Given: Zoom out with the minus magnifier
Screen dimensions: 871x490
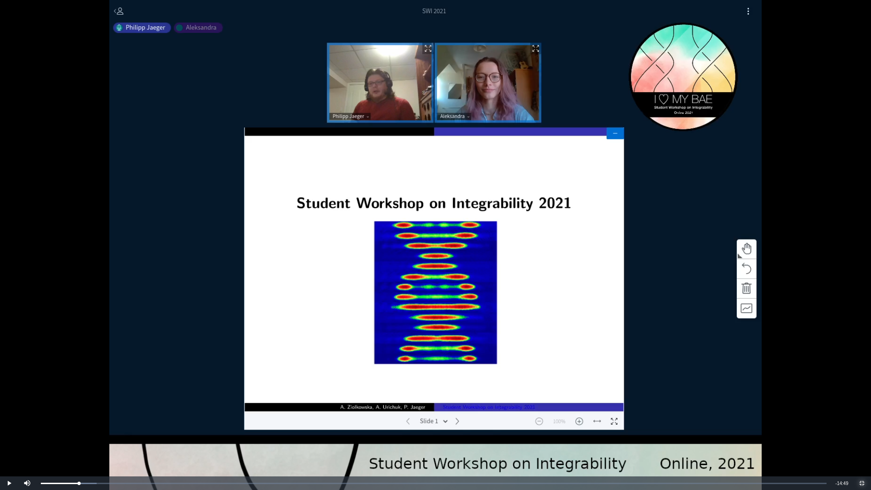Looking at the screenshot, I should 539,421.
